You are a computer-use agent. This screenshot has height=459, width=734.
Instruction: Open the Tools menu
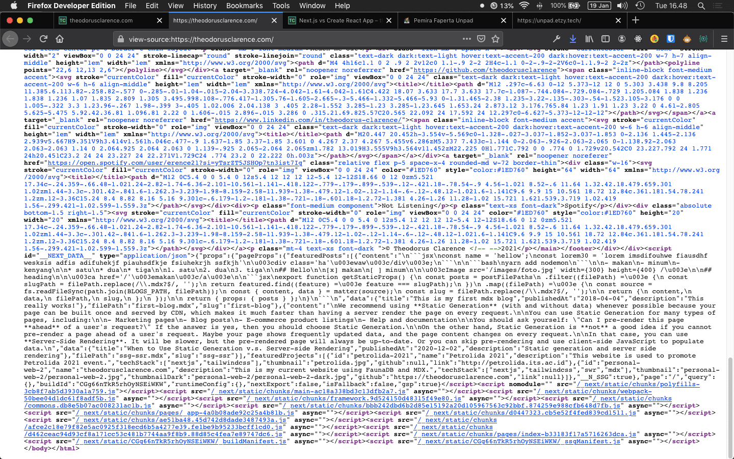point(281,6)
